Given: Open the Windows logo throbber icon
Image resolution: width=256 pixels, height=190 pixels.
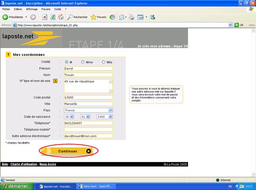Looking at the screenshot, I should pos(251,9).
